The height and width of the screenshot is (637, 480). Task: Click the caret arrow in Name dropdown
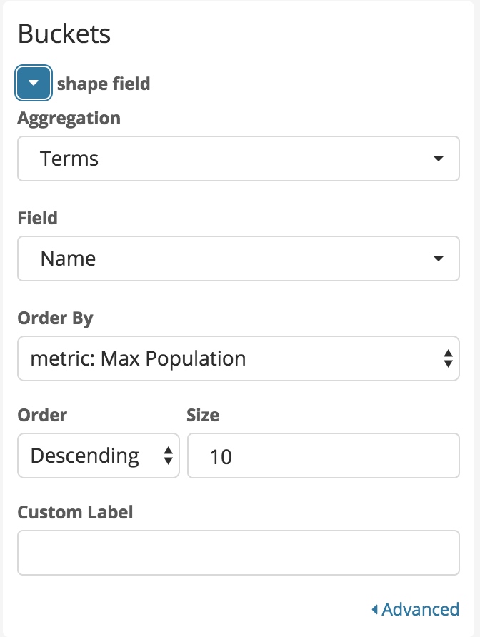(439, 259)
